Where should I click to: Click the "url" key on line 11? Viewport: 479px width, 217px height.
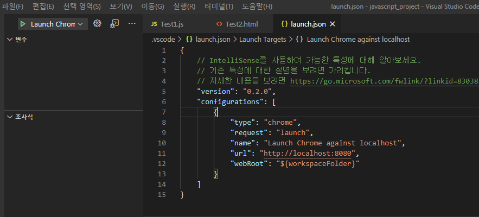coord(240,153)
